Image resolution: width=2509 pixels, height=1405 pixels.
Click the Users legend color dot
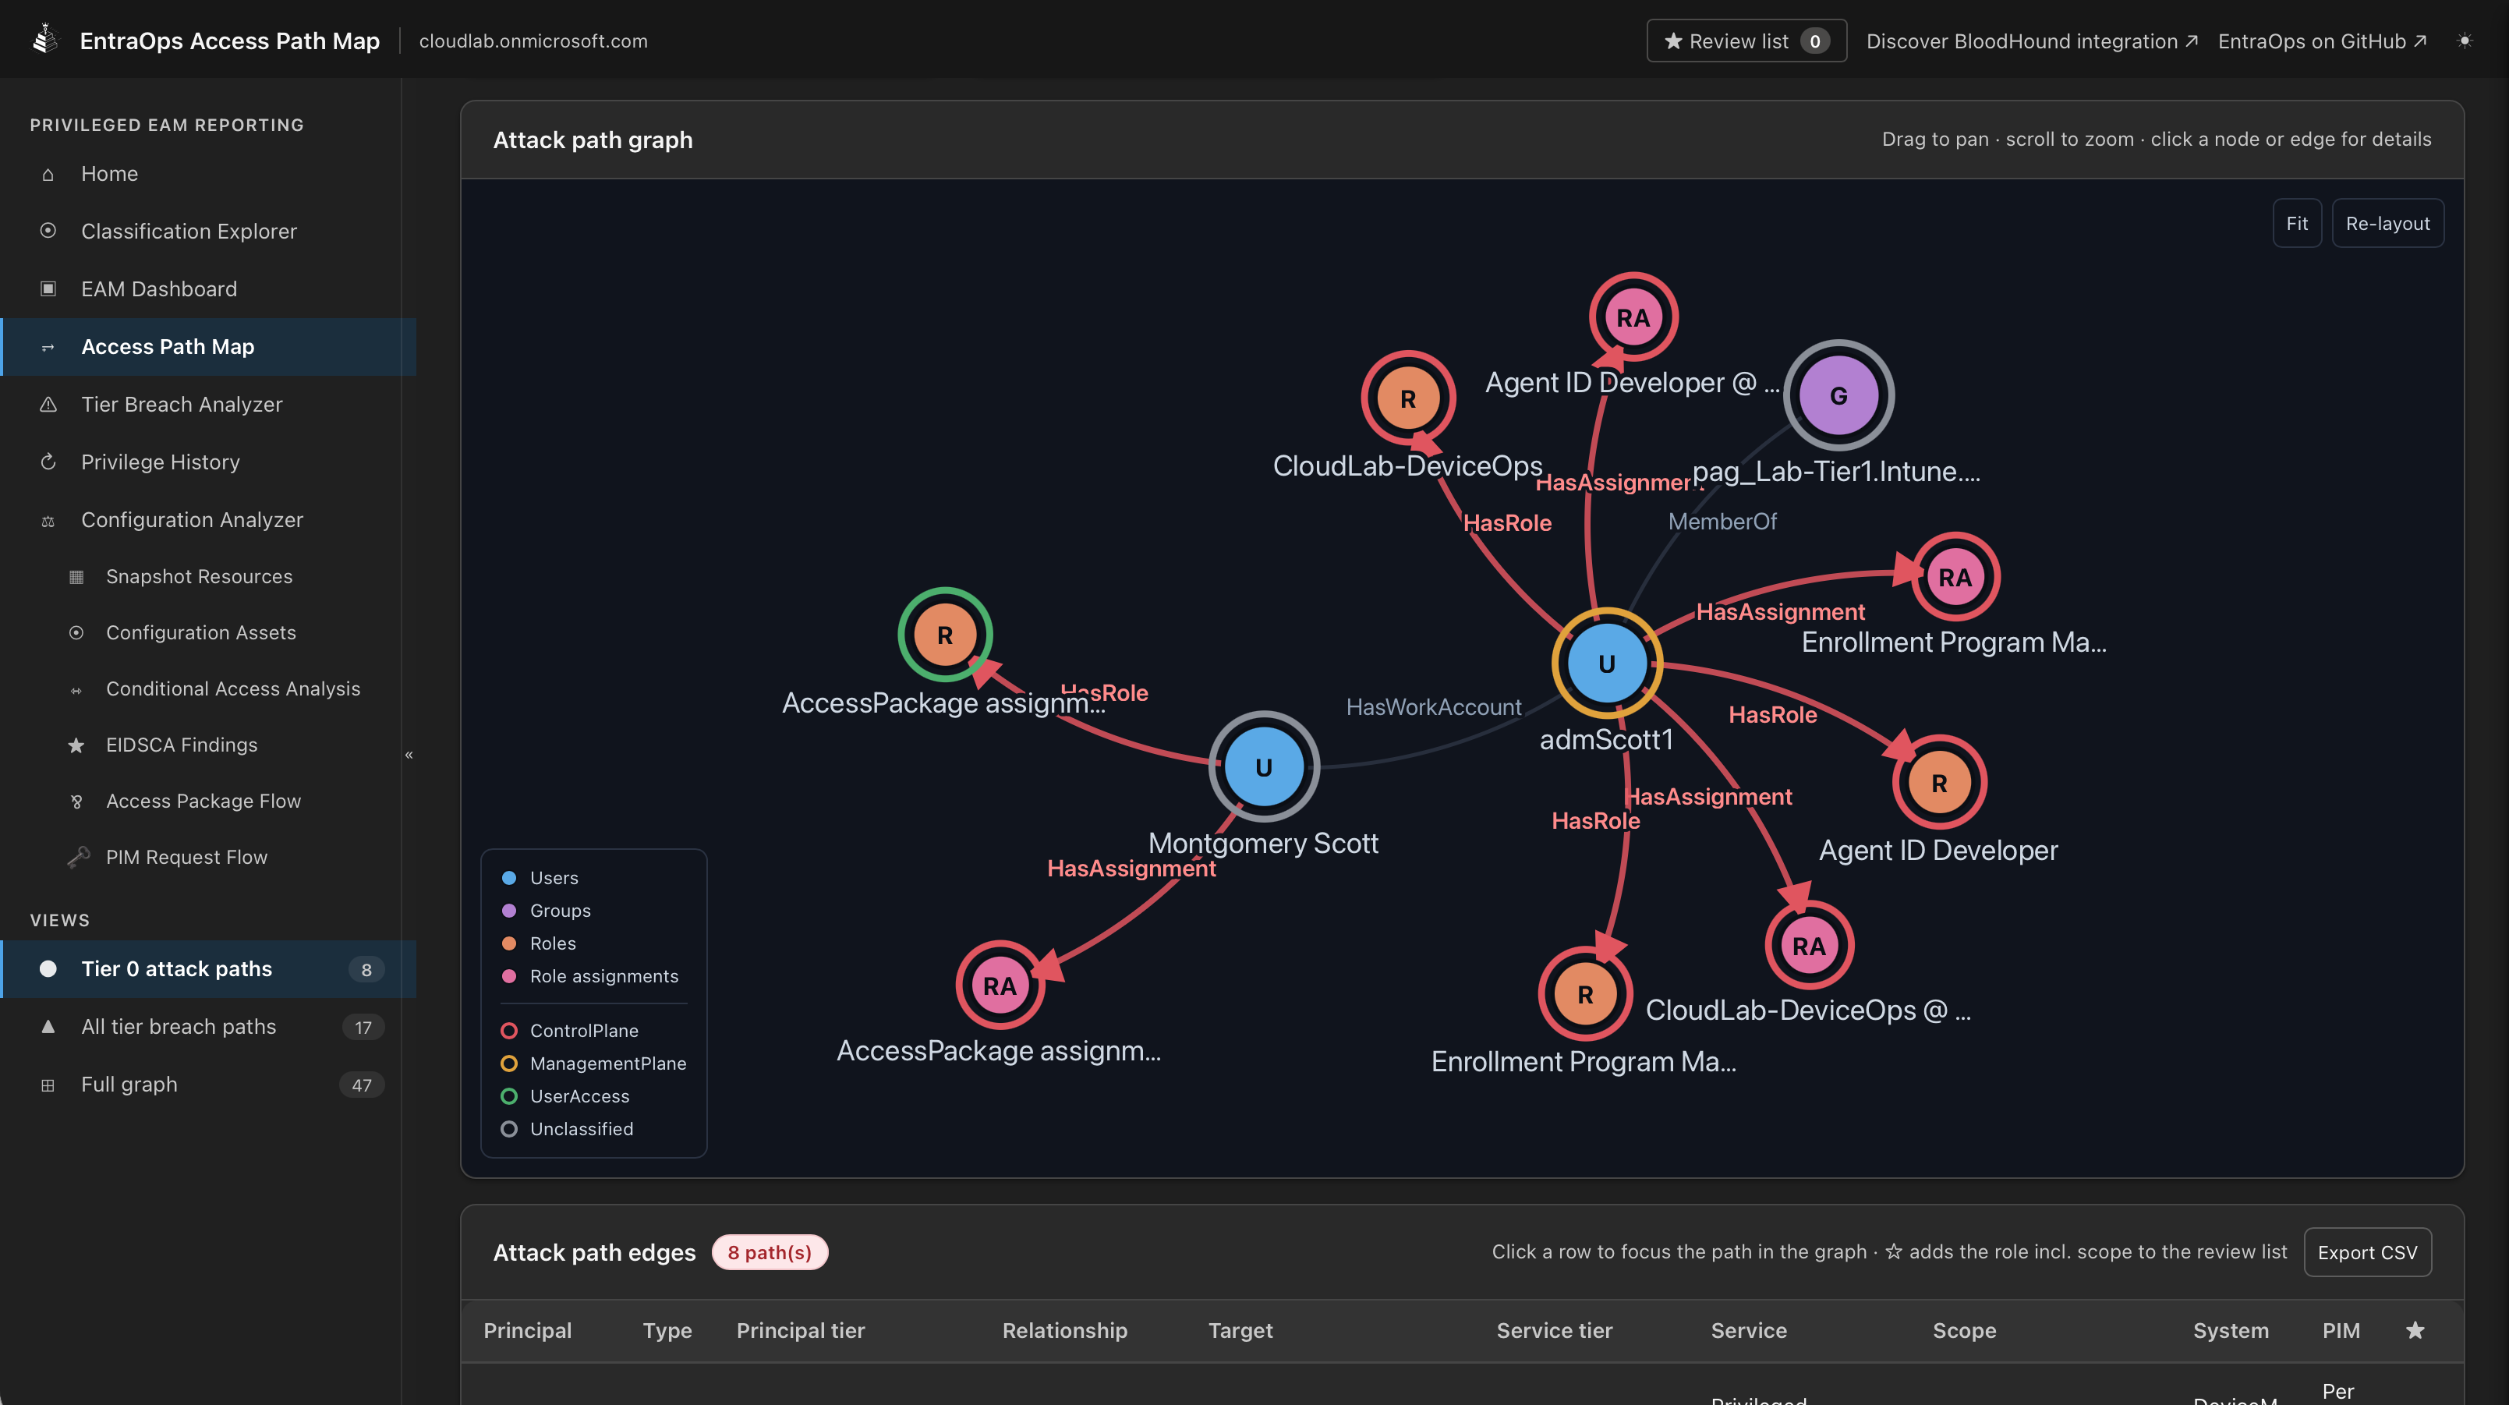(508, 878)
